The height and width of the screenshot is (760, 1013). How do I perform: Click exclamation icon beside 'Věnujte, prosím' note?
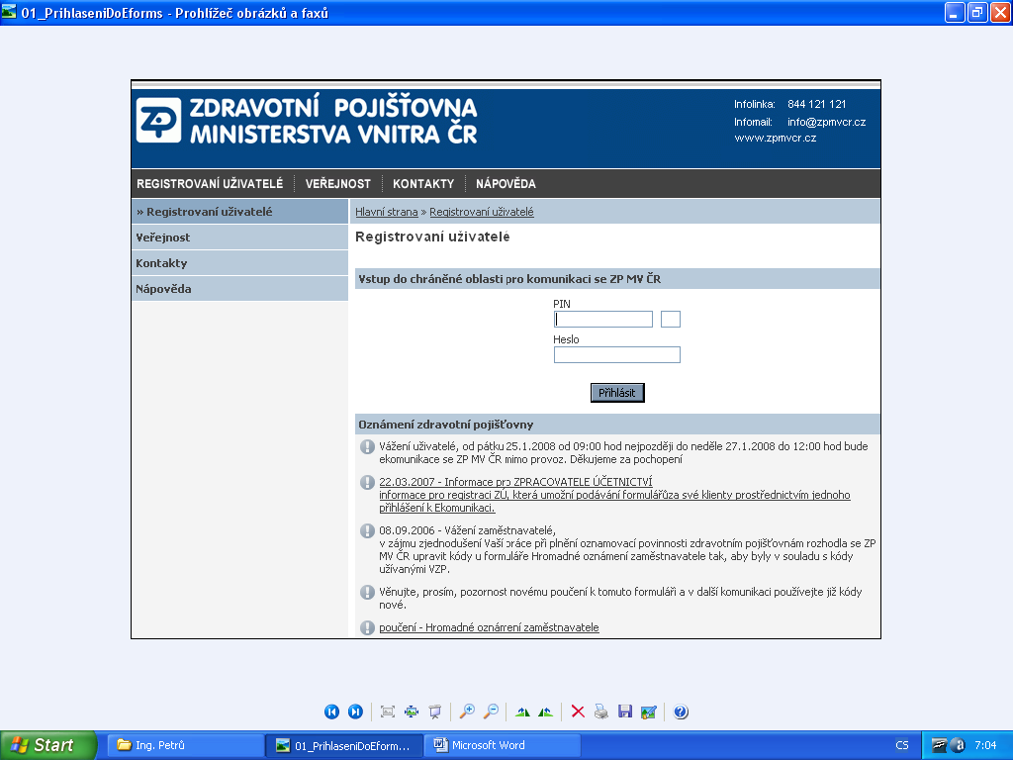367,592
